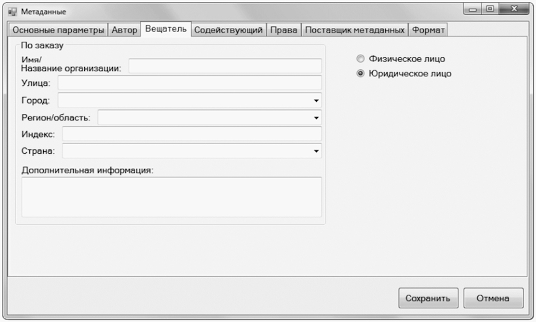This screenshot has width=536, height=322.
Task: Switch to the Основные параметры tab
Action: 58,30
